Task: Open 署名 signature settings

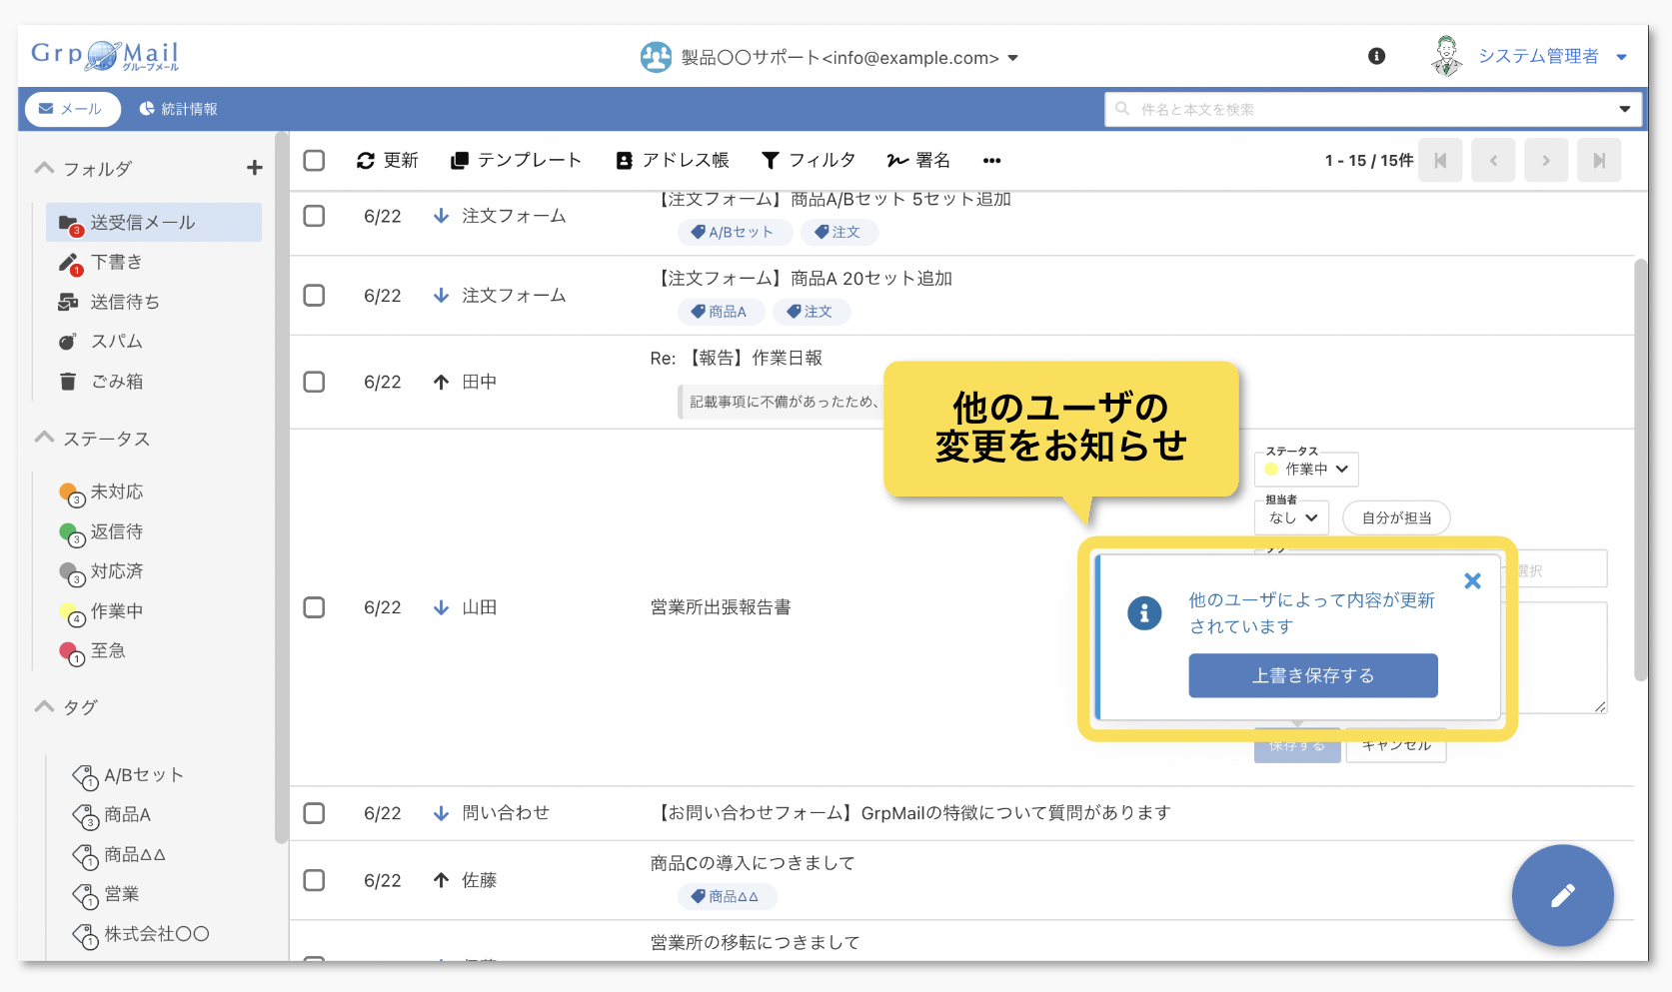Action: 918,160
